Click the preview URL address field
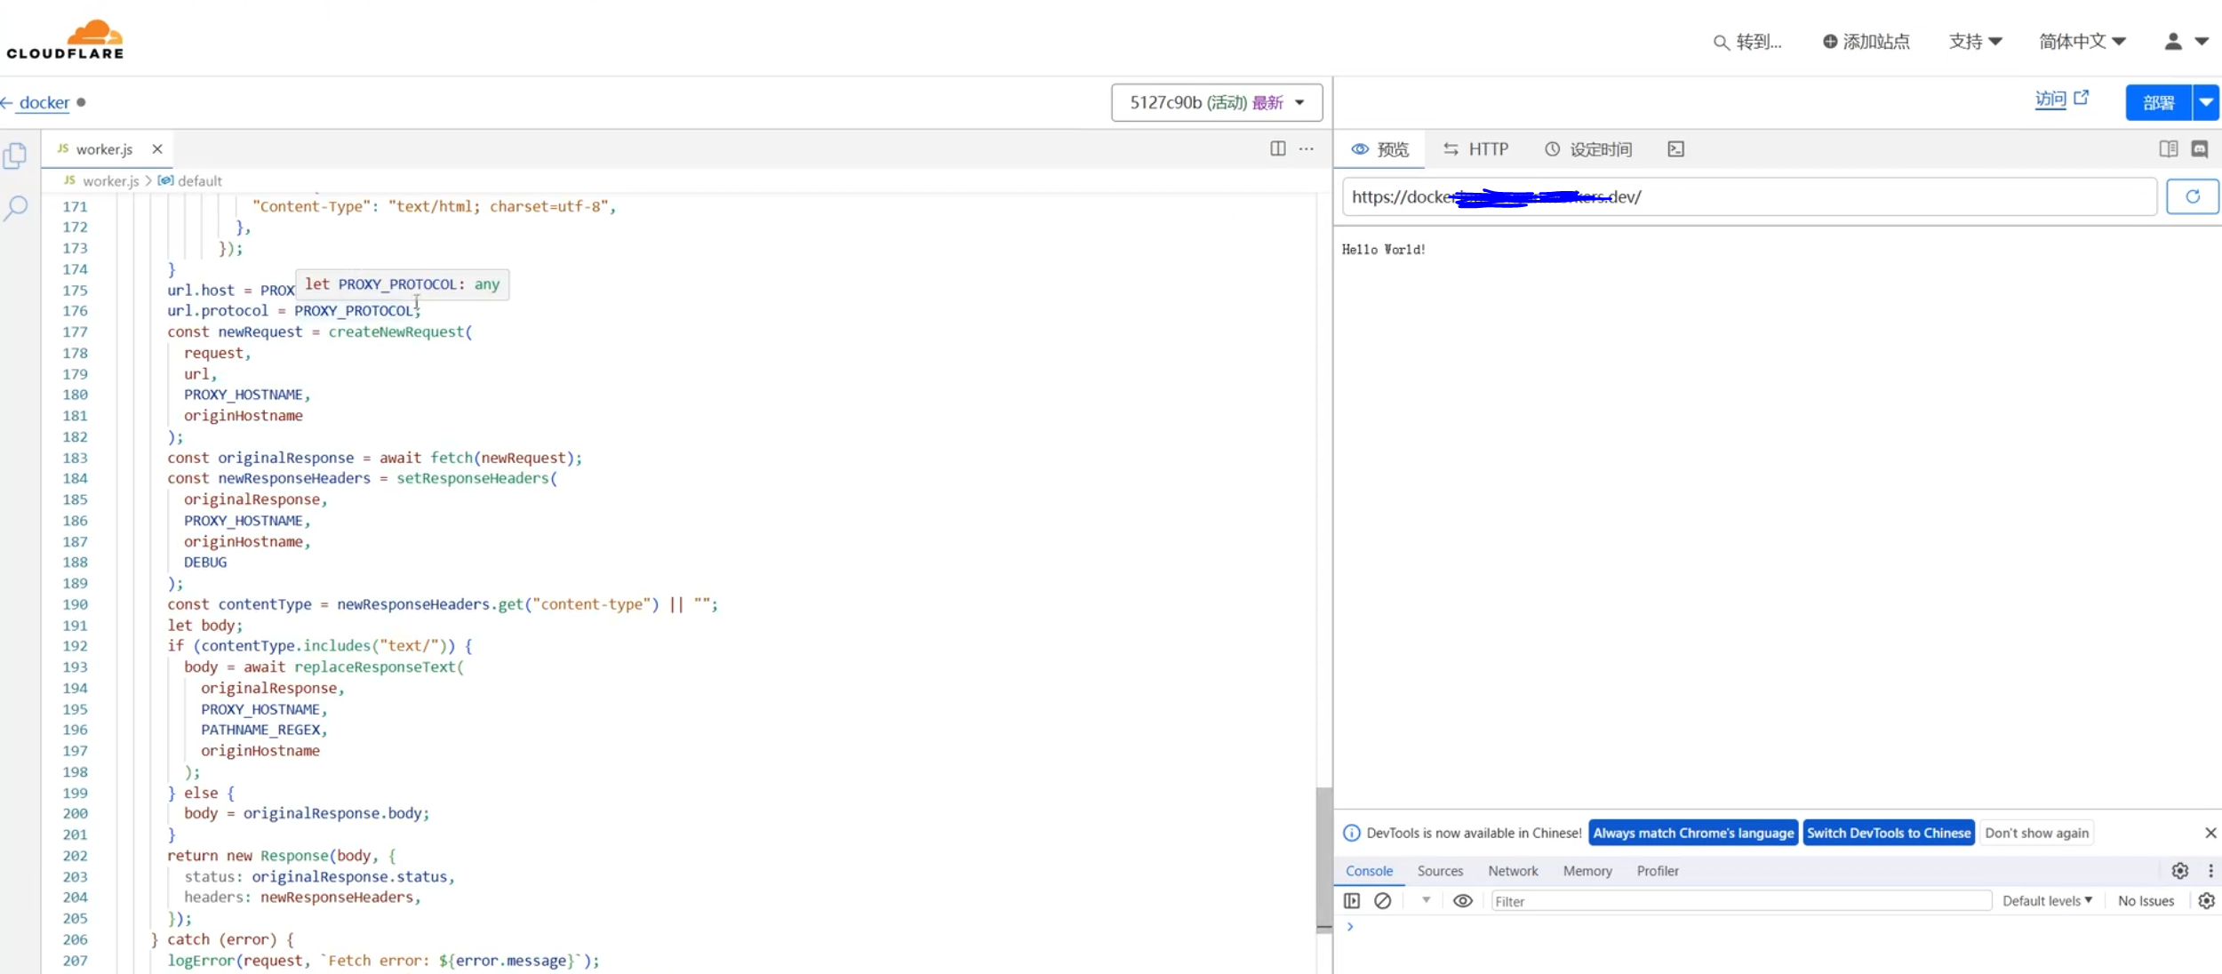Viewport: 2222px width, 974px height. 1749,196
